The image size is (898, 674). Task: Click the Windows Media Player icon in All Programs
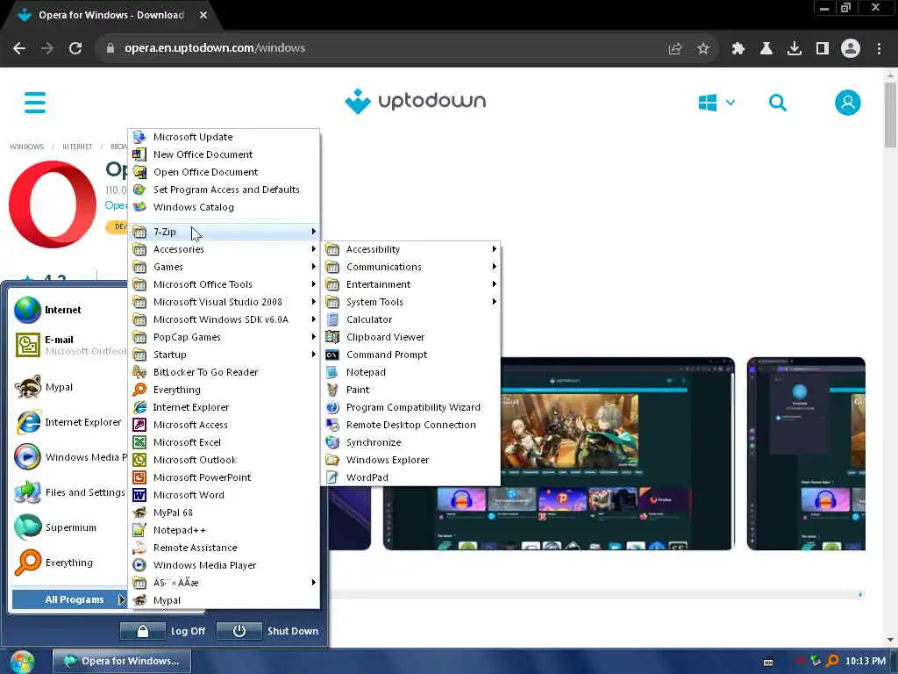pos(139,565)
